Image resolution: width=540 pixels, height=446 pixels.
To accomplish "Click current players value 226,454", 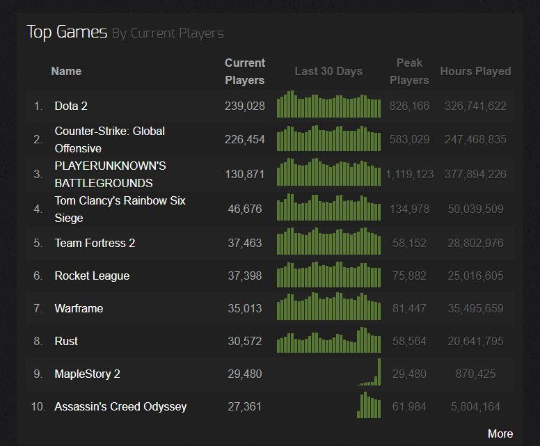I will point(245,139).
